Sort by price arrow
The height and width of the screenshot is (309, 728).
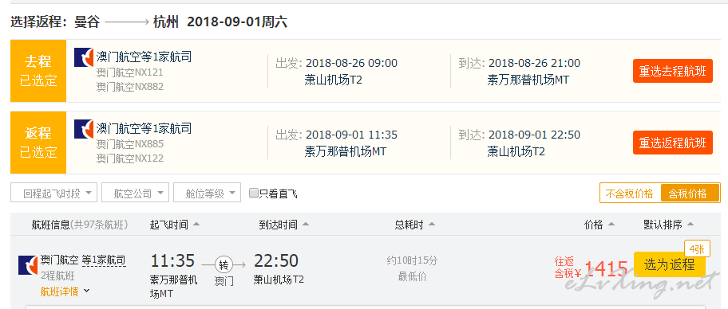611,225
